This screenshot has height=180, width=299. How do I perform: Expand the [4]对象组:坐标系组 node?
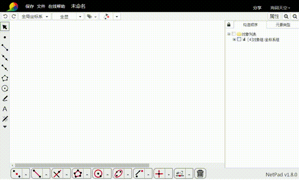[x=234, y=39]
